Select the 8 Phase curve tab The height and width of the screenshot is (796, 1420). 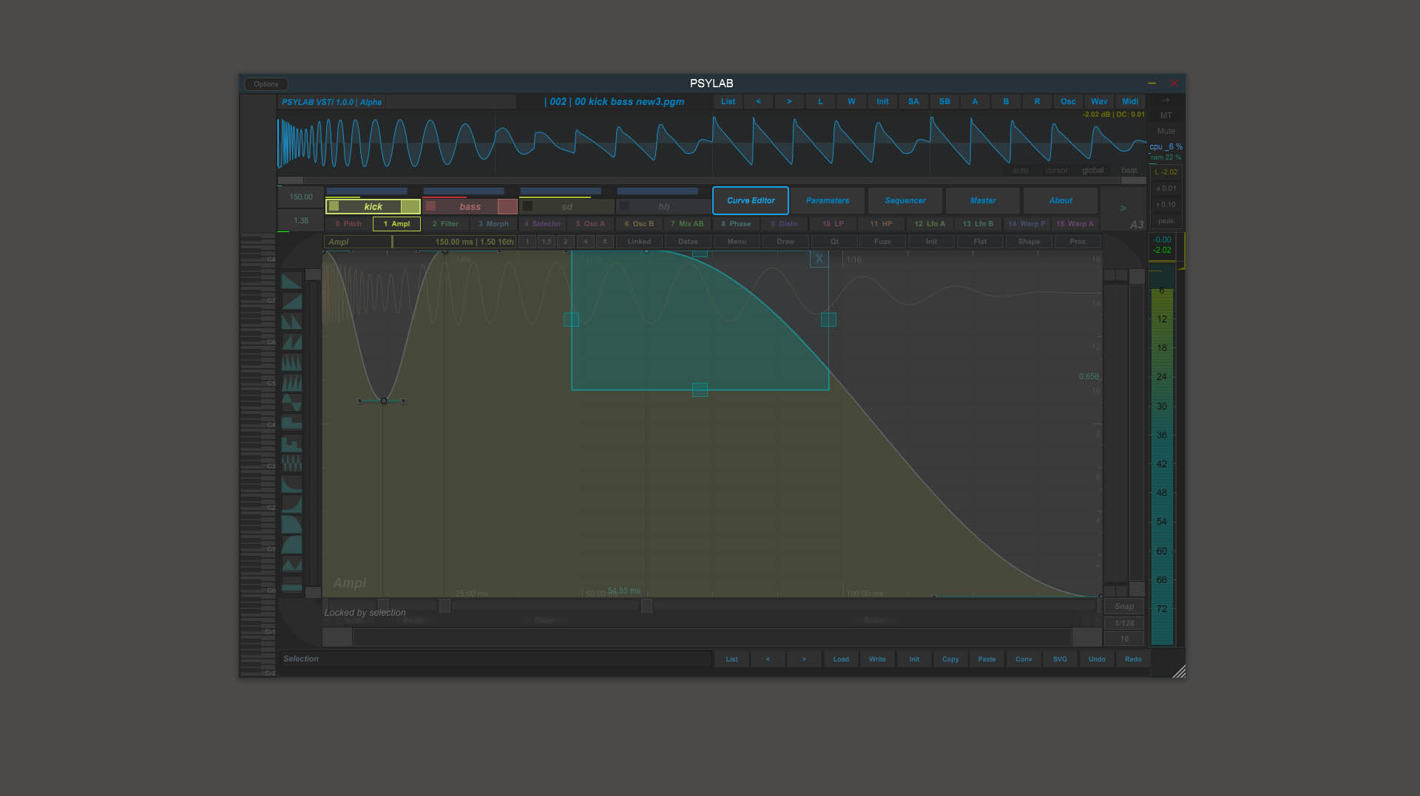pyautogui.click(x=736, y=224)
